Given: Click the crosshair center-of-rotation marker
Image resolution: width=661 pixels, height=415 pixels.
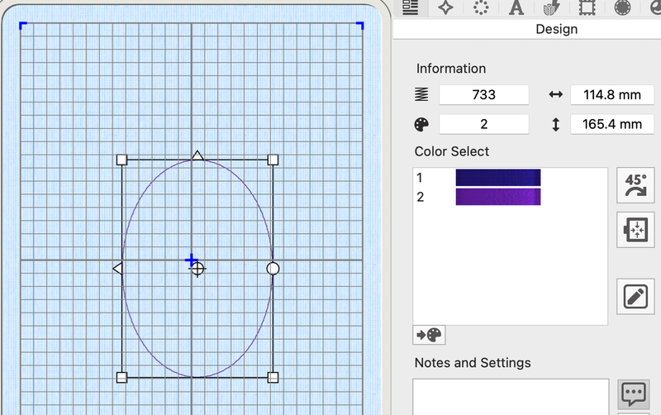Looking at the screenshot, I should coord(197,269).
